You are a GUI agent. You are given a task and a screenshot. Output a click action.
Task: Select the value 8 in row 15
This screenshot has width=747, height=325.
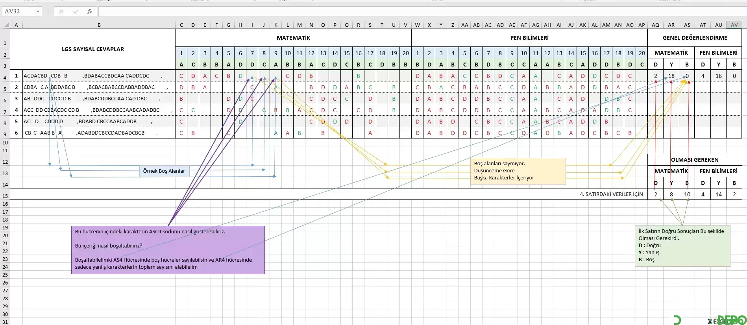pyautogui.click(x=671, y=194)
